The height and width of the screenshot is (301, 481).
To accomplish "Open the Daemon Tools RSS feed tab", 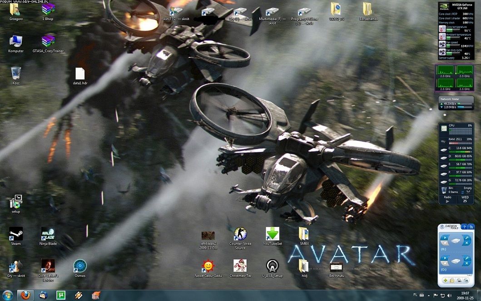I will coord(471,227).
